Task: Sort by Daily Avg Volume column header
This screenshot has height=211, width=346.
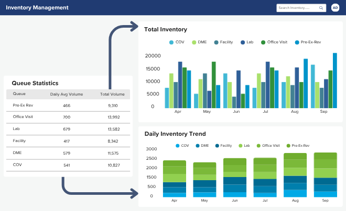Action: click(x=67, y=95)
